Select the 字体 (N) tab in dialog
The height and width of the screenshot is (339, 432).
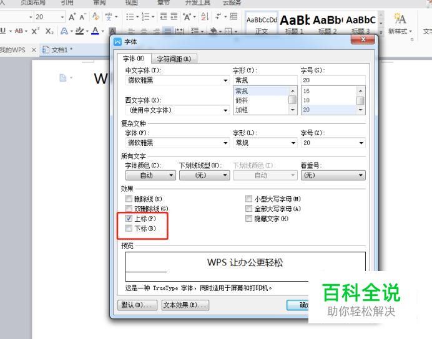pos(134,59)
